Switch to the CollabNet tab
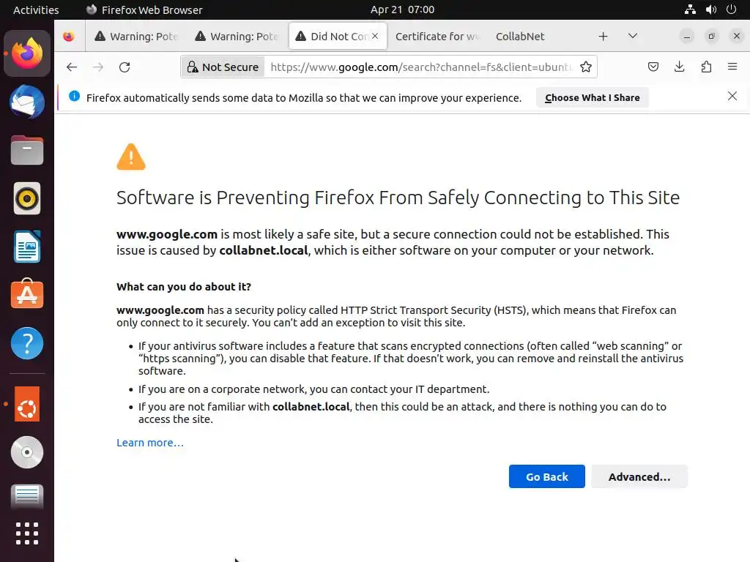 [520, 37]
